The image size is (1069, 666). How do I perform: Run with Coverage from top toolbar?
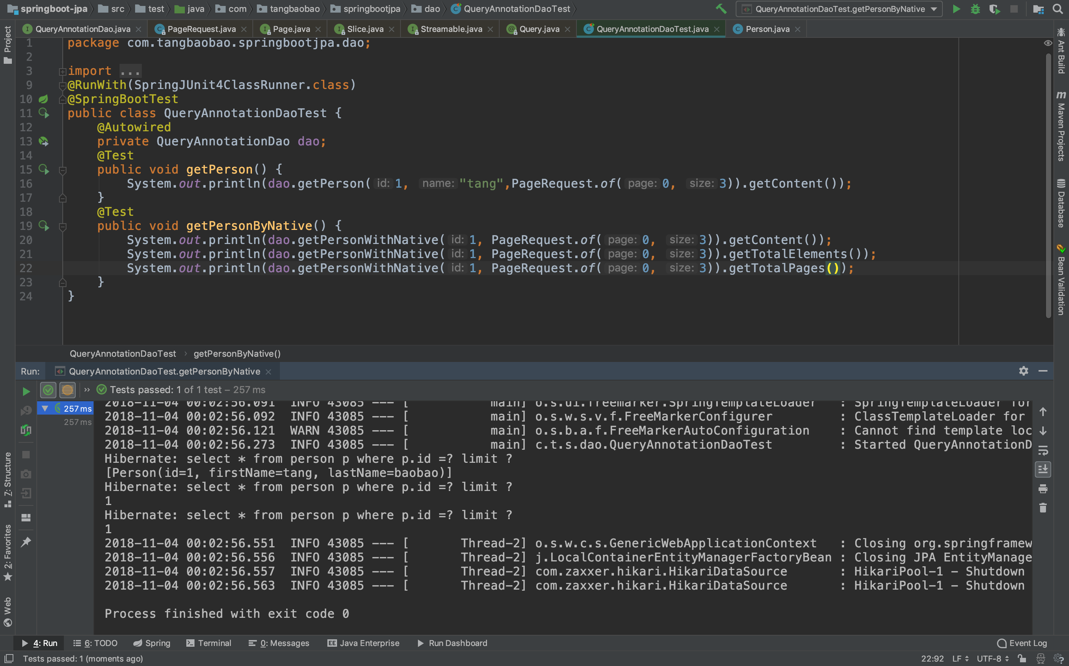994,9
